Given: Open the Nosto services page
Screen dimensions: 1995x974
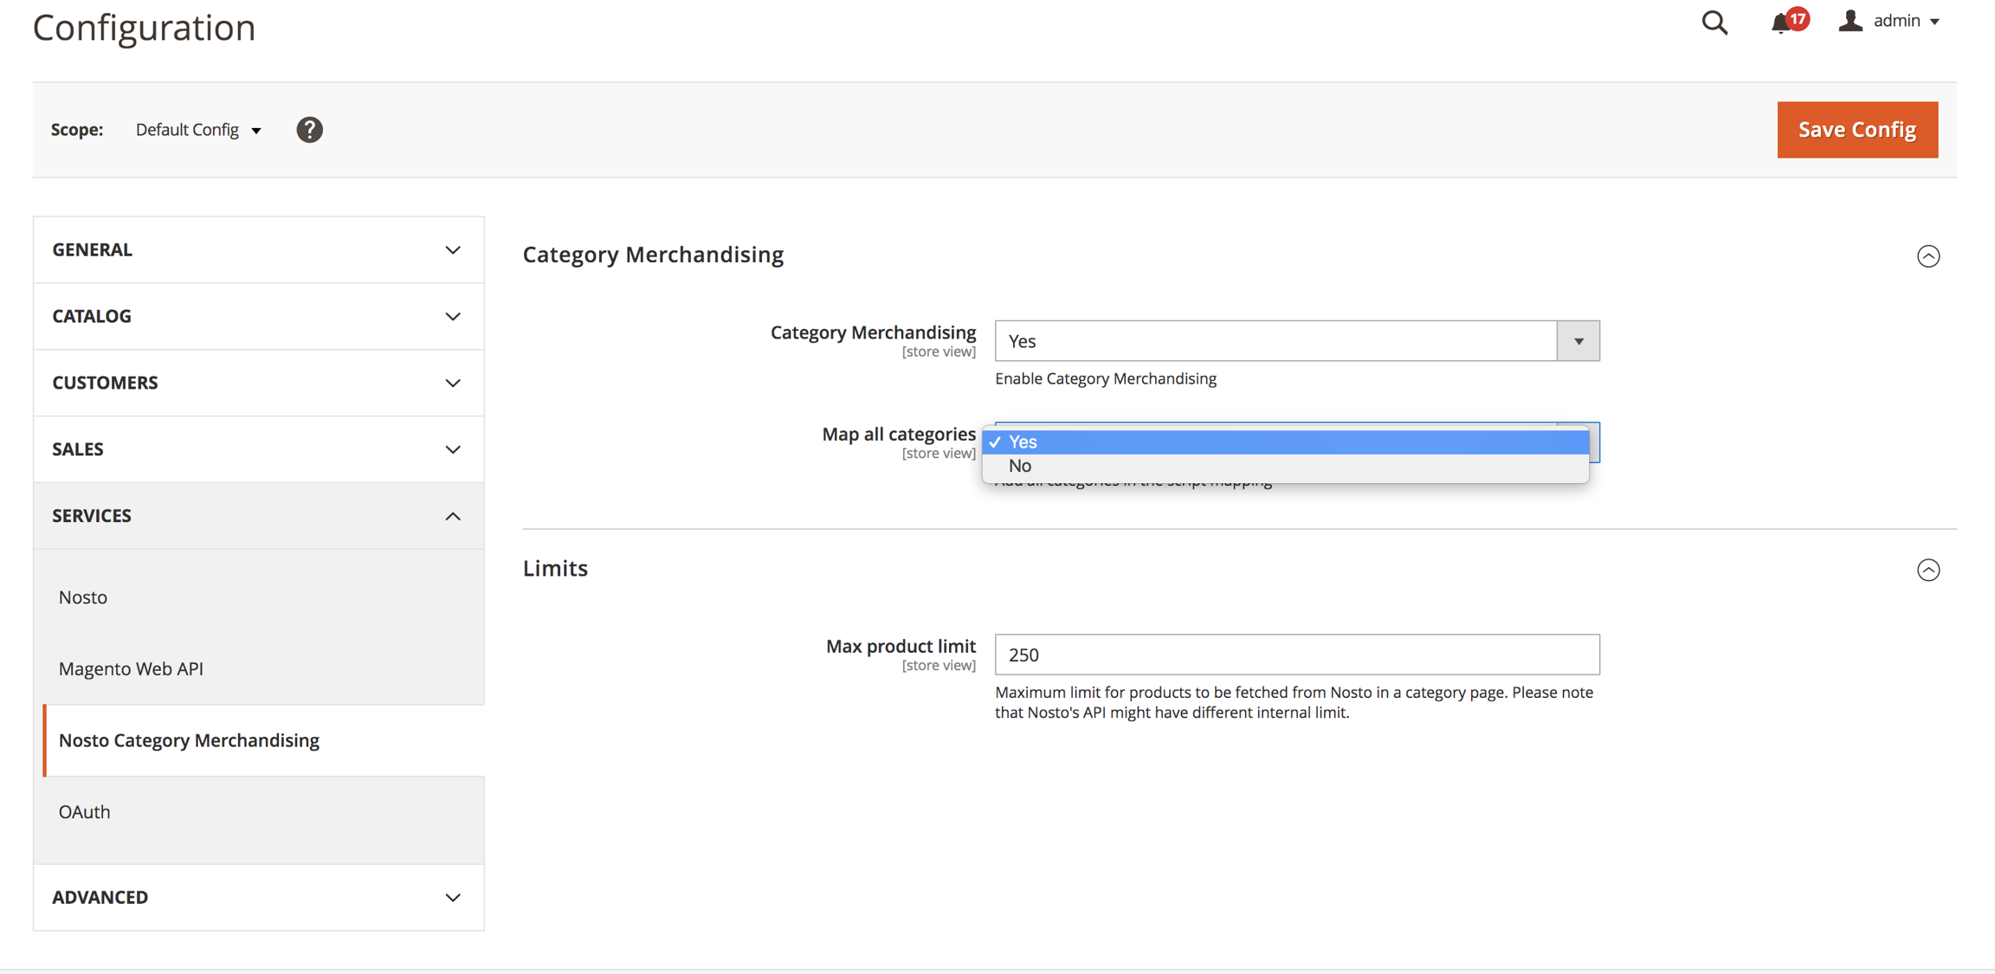Looking at the screenshot, I should coord(83,597).
